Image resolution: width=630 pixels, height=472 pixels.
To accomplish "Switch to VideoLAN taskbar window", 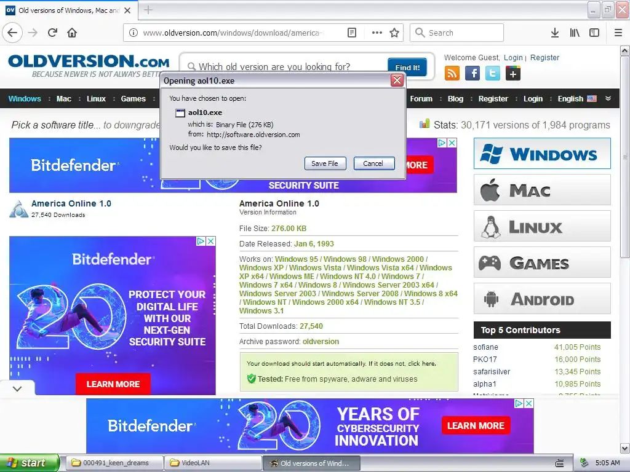I will click(x=212, y=463).
